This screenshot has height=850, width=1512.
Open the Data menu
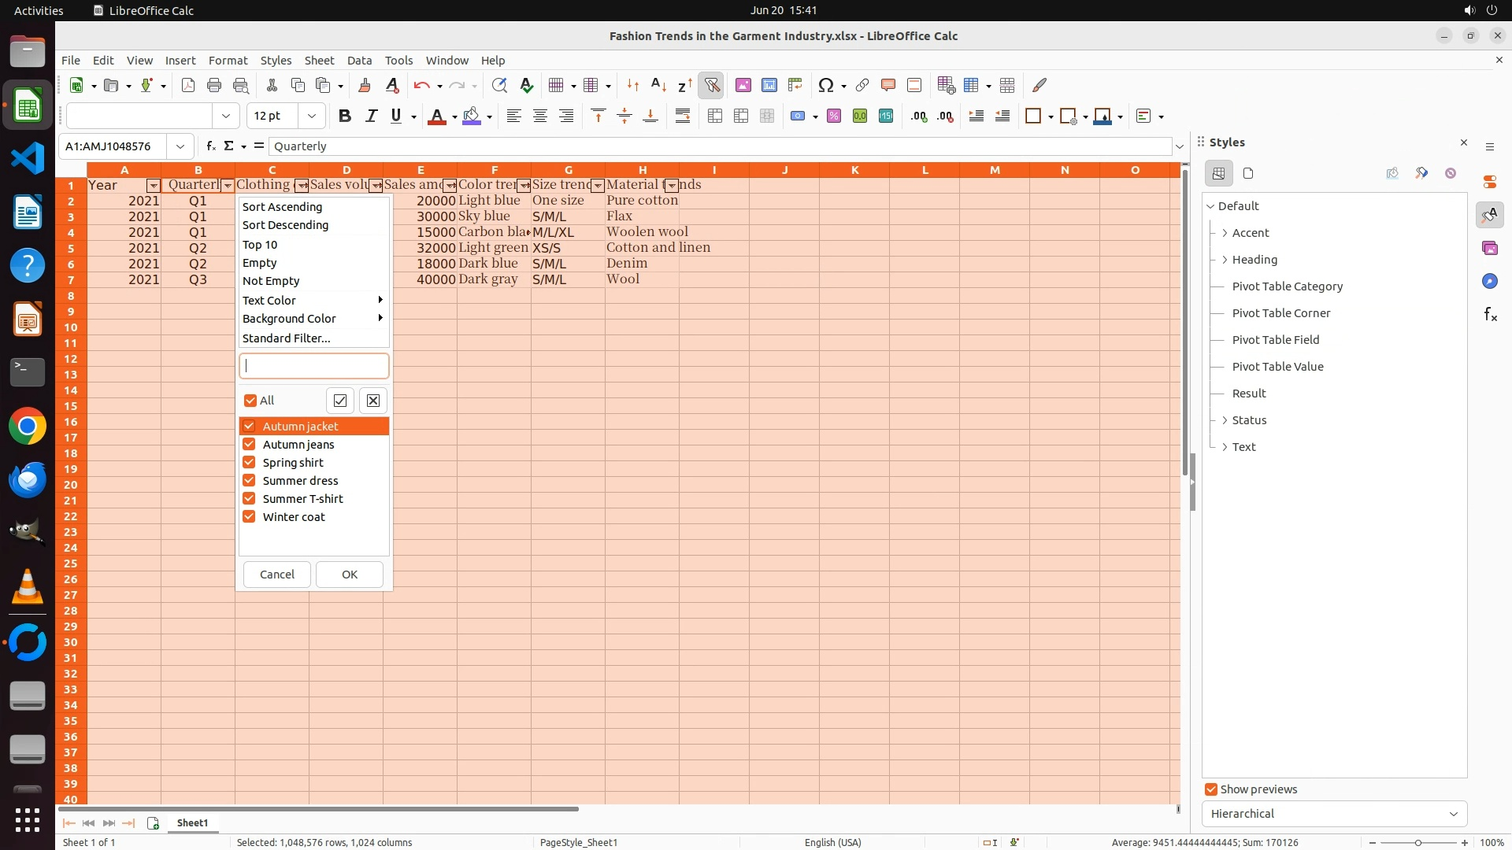[x=359, y=61]
